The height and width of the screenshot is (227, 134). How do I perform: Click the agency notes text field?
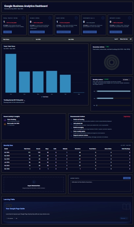click(100, 186)
